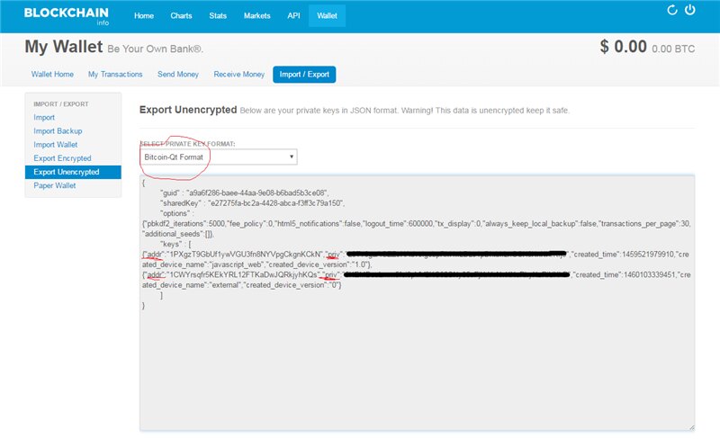Select the Wallet navigation item
The height and width of the screenshot is (439, 720).
coord(327,15)
